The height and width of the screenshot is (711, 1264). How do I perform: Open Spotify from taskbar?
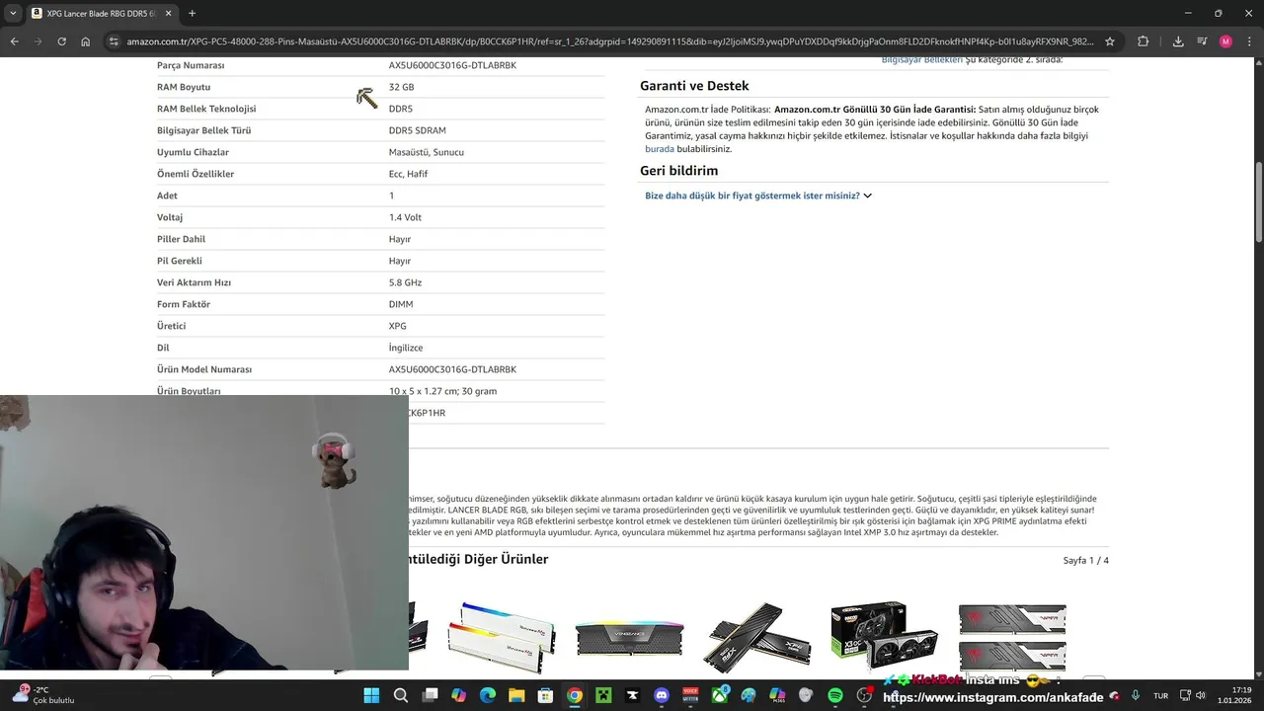click(835, 695)
